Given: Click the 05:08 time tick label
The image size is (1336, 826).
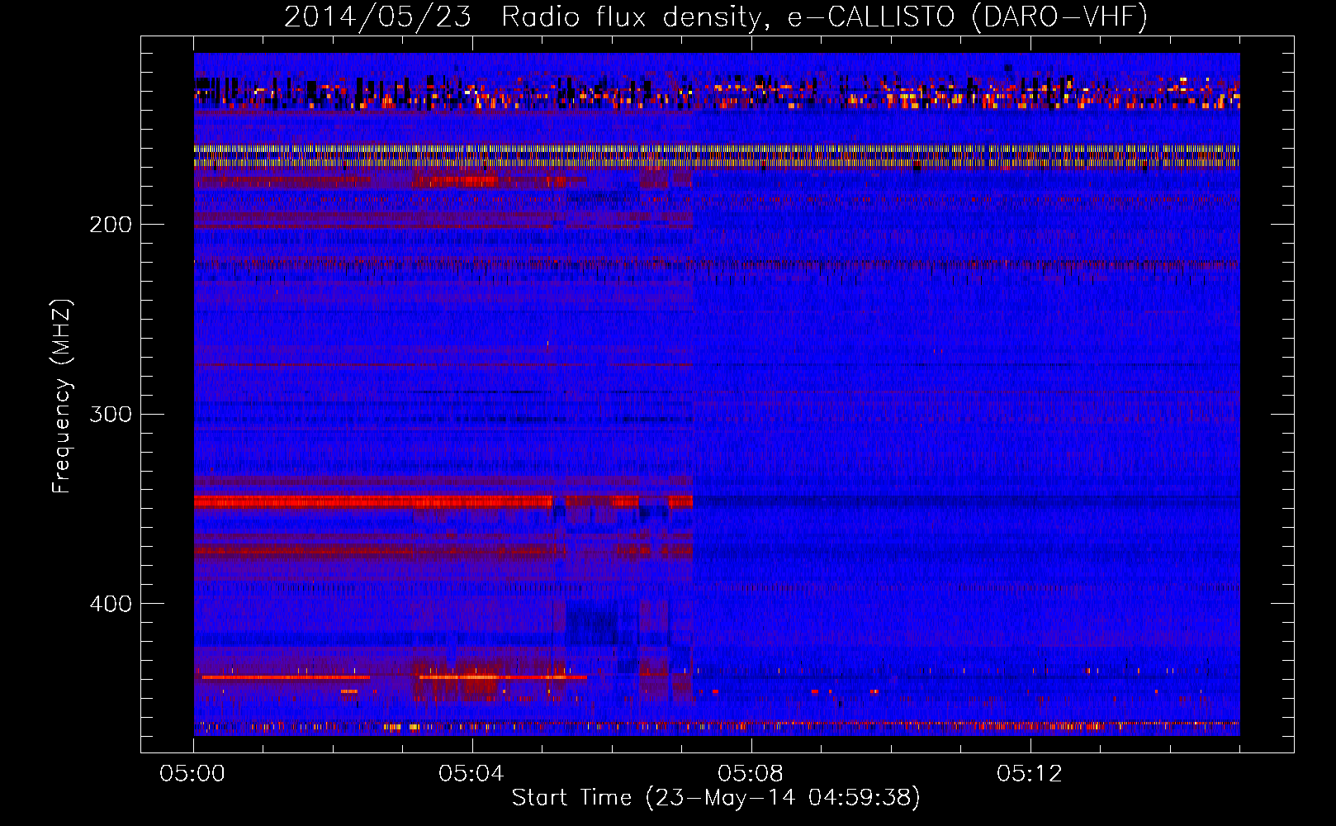Looking at the screenshot, I should tap(751, 774).
